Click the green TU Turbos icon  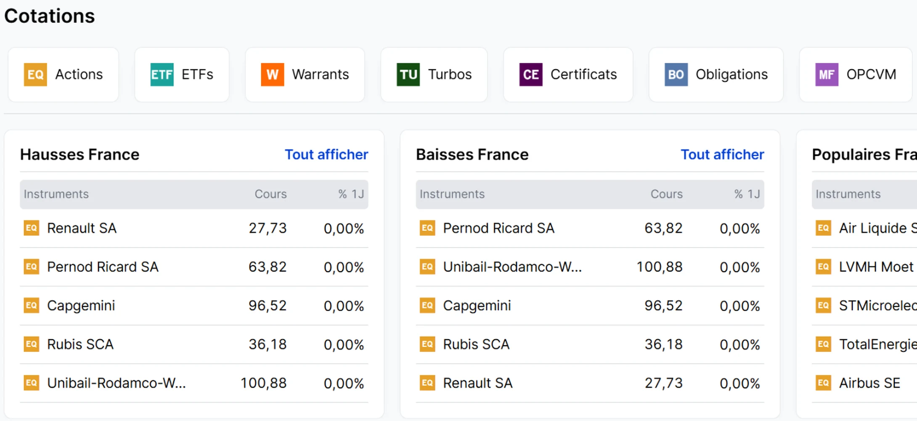[x=408, y=75]
